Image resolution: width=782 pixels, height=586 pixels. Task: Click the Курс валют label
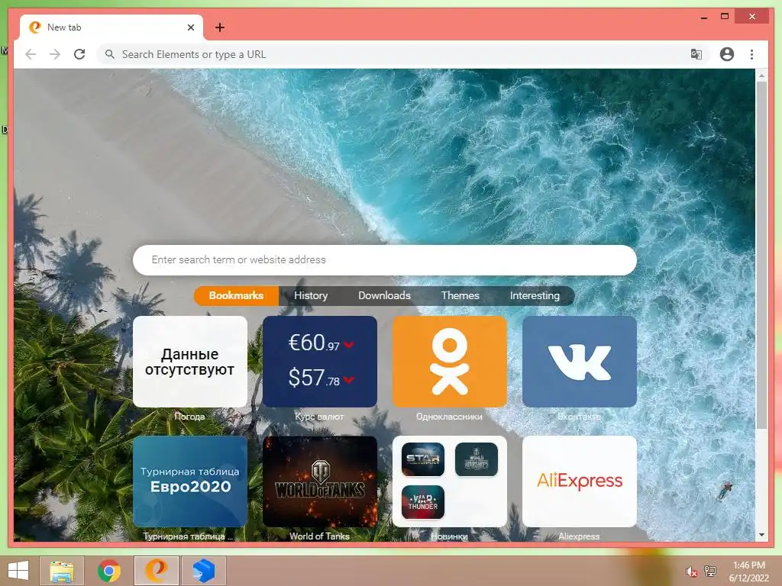pos(320,417)
